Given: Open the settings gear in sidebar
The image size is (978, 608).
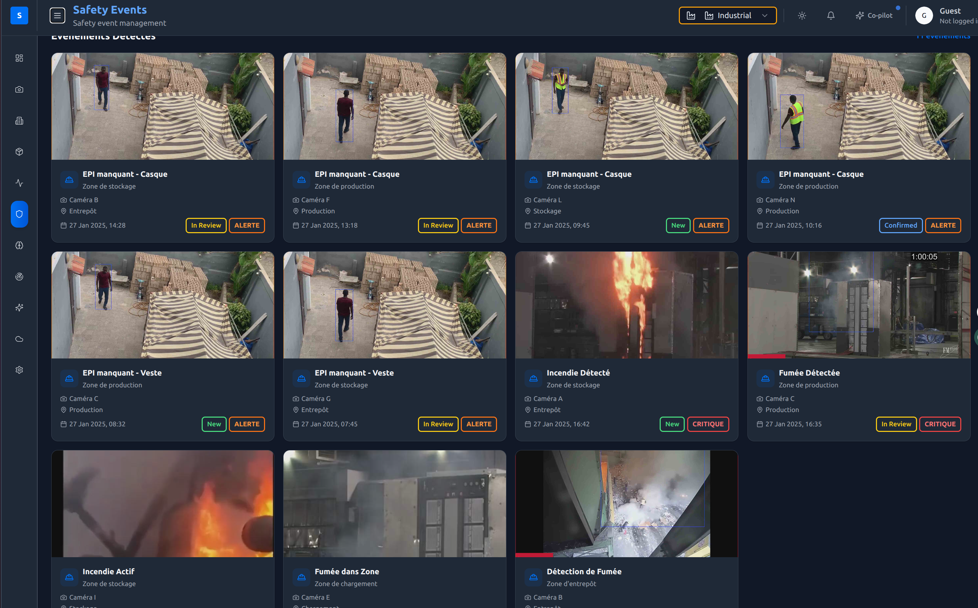Looking at the screenshot, I should coord(19,370).
